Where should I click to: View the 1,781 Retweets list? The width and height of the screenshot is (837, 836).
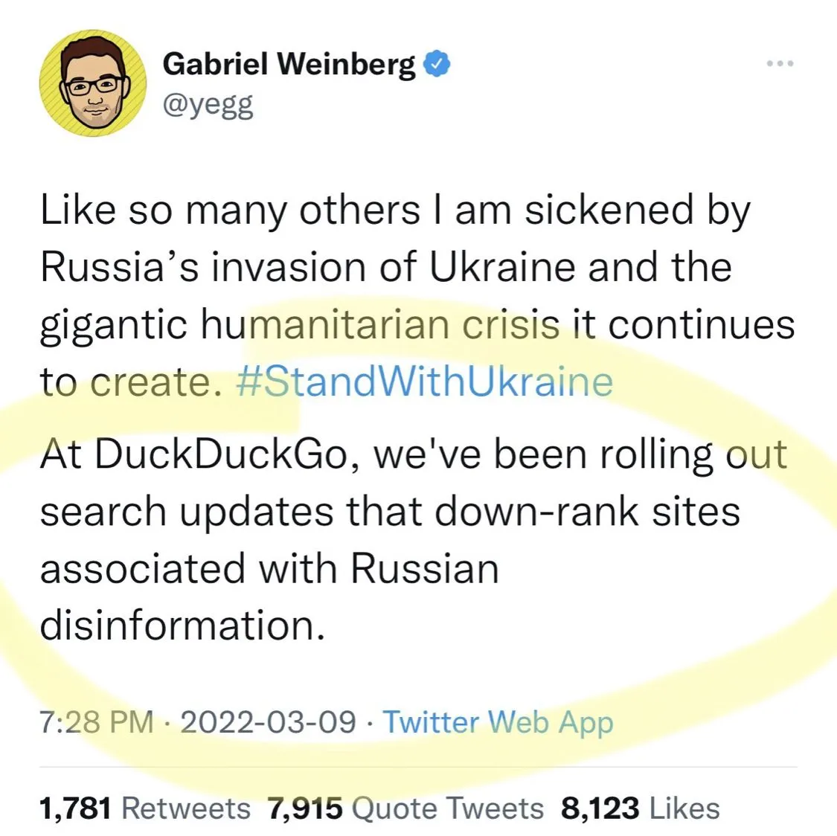(x=145, y=808)
